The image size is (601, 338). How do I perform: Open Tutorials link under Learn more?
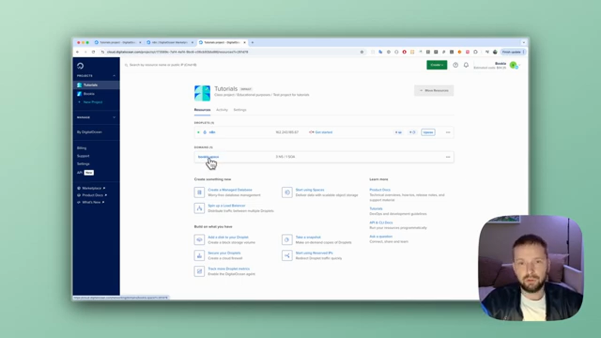click(x=376, y=208)
